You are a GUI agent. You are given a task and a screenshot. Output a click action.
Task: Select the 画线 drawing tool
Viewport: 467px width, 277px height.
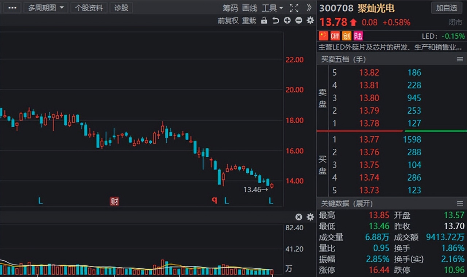coord(250,8)
